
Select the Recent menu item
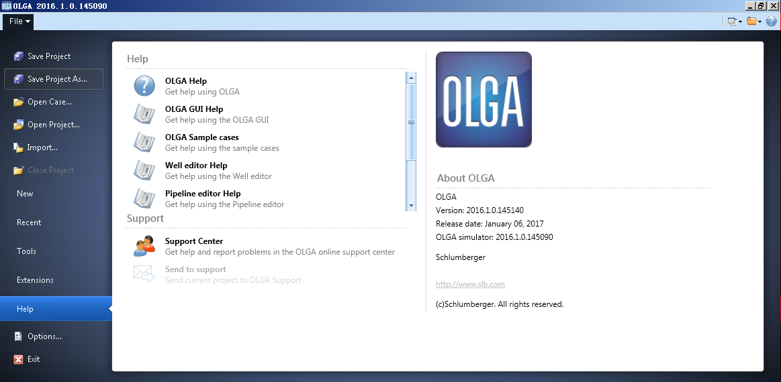(x=56, y=222)
